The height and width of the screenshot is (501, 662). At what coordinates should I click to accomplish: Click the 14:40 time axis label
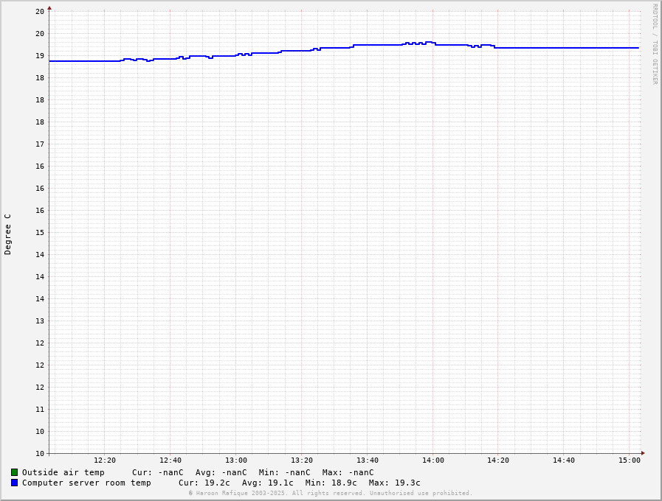tap(564, 460)
